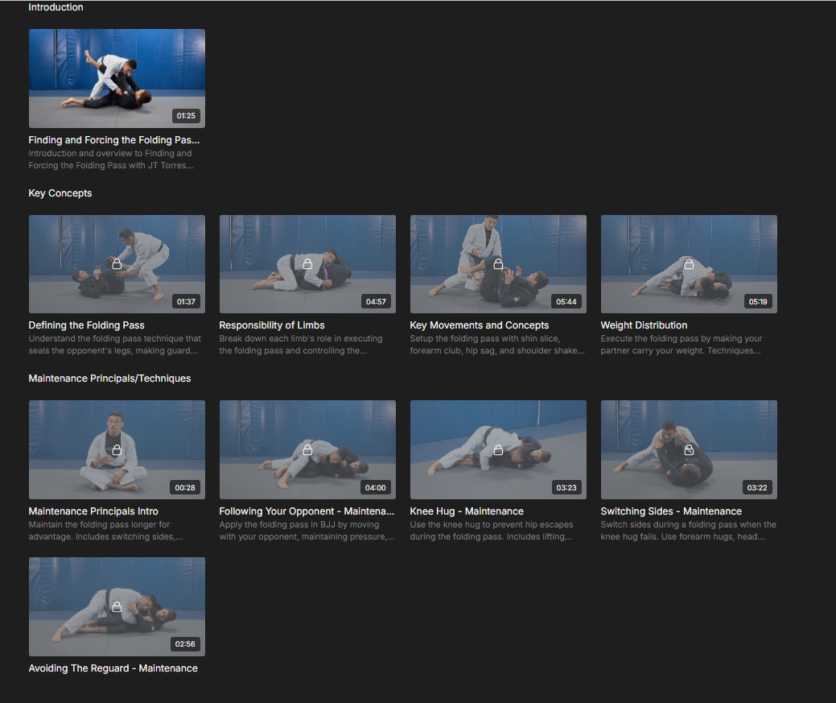Click lock icon on Responsibility of Limbs video
This screenshot has height=703, width=836.
coord(307,264)
